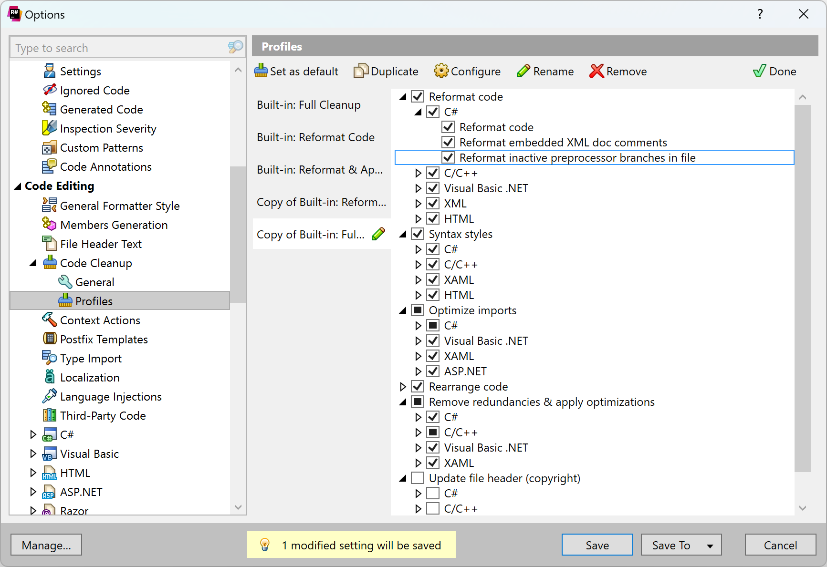Click the Rename pencil icon in toolbar
The image size is (827, 567).
(x=523, y=71)
